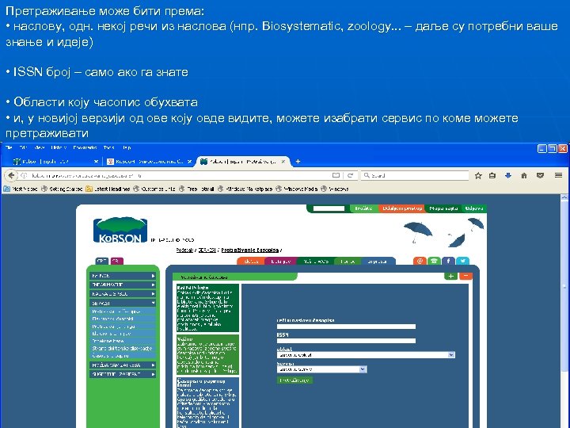This screenshot has height=428, width=570.
Task: Open a new tab with plus button
Action: (298, 161)
